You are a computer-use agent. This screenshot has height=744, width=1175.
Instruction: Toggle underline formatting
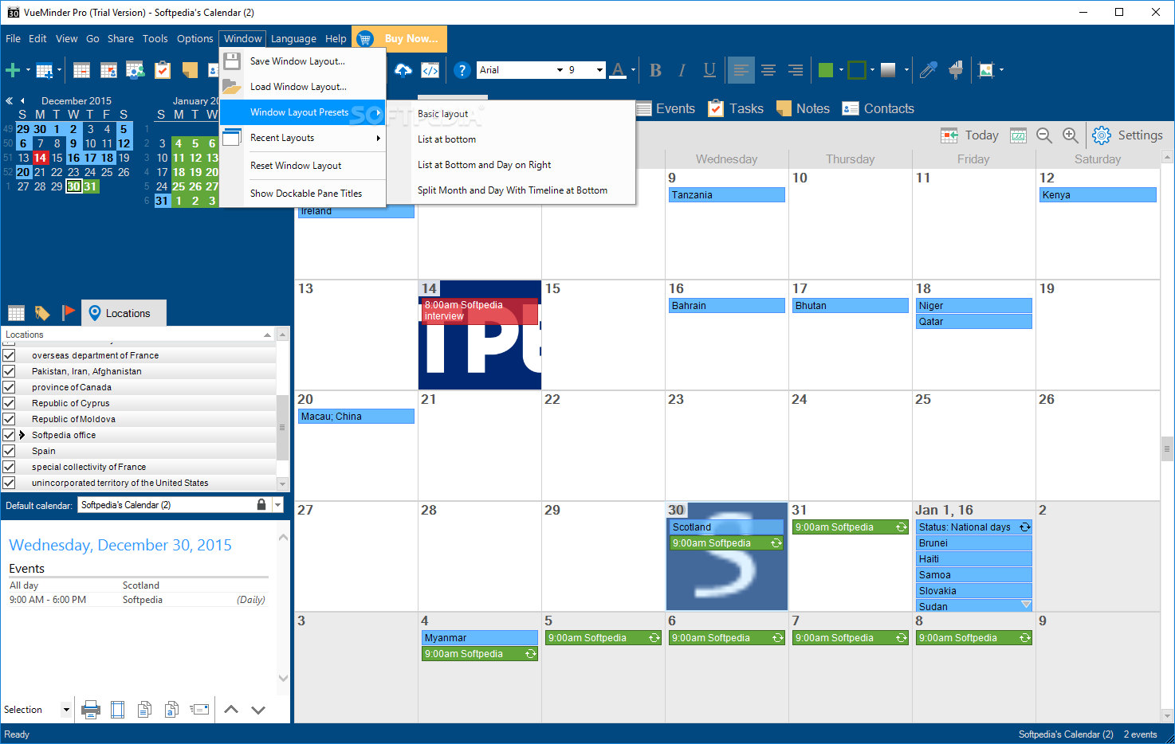coord(709,70)
